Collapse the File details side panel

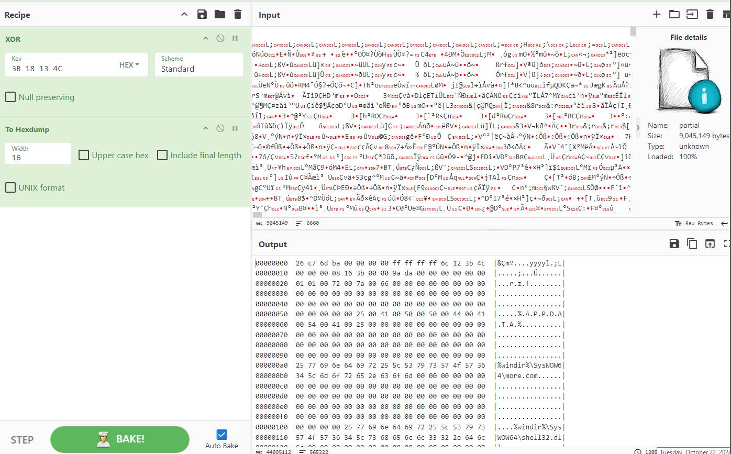[638, 127]
